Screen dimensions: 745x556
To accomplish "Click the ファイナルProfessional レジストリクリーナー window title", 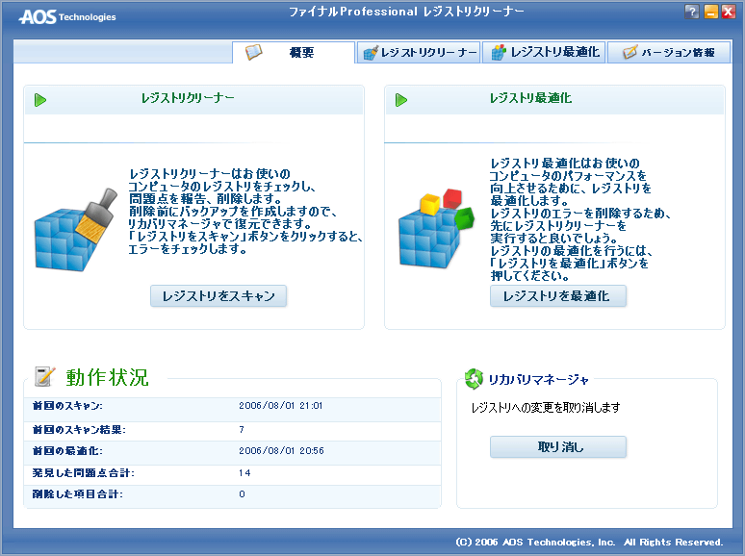I will point(406,12).
